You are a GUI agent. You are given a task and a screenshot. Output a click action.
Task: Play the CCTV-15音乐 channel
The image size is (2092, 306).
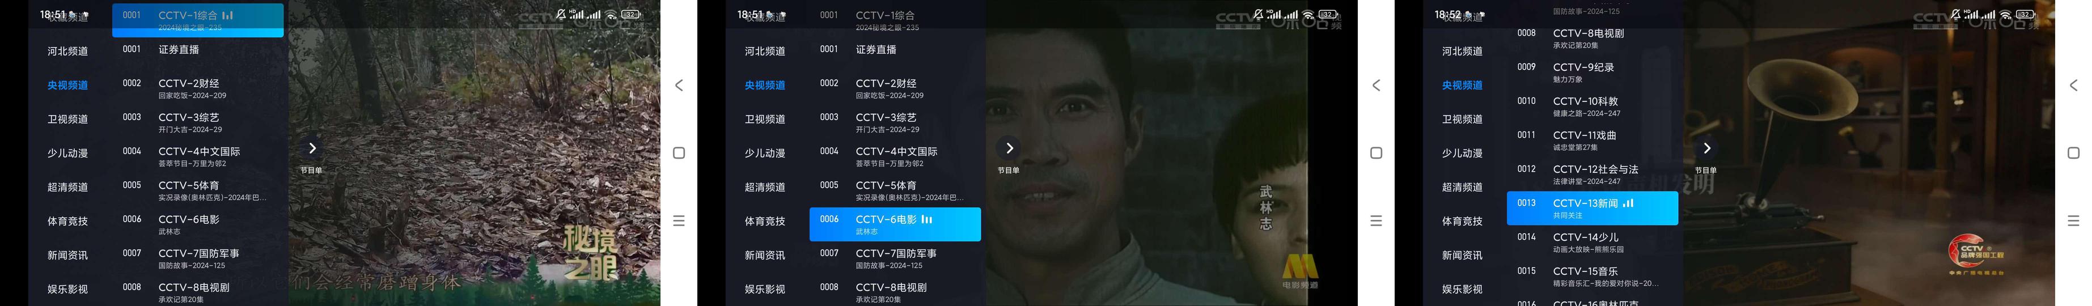pos(1593,277)
